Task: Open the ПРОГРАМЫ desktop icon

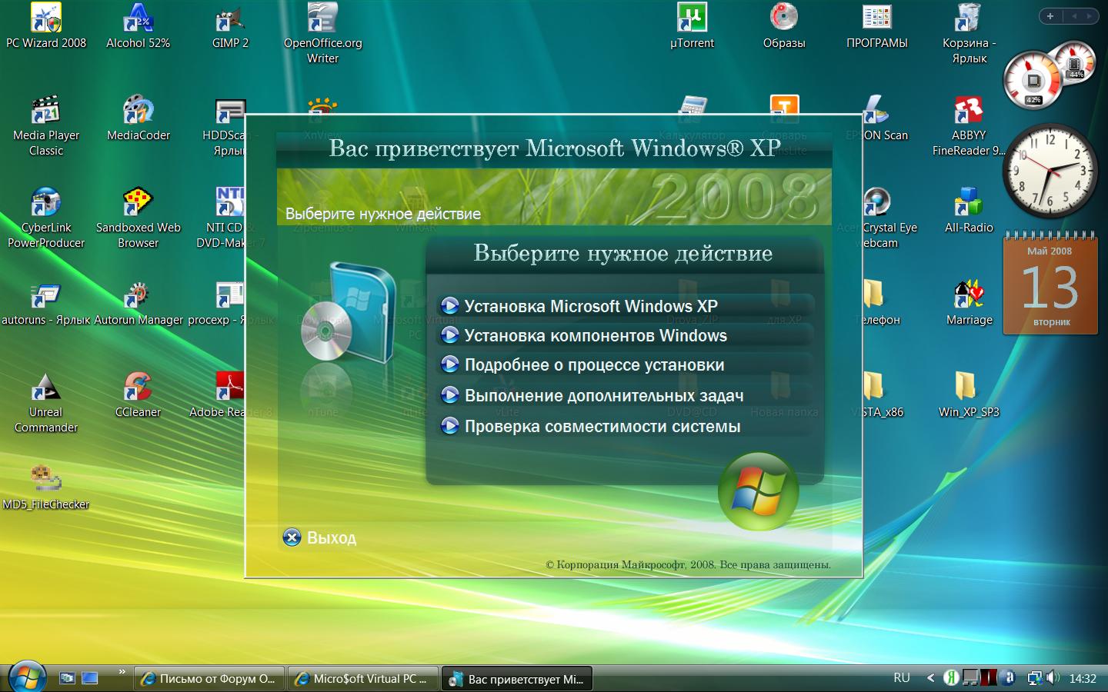Action: (876, 25)
